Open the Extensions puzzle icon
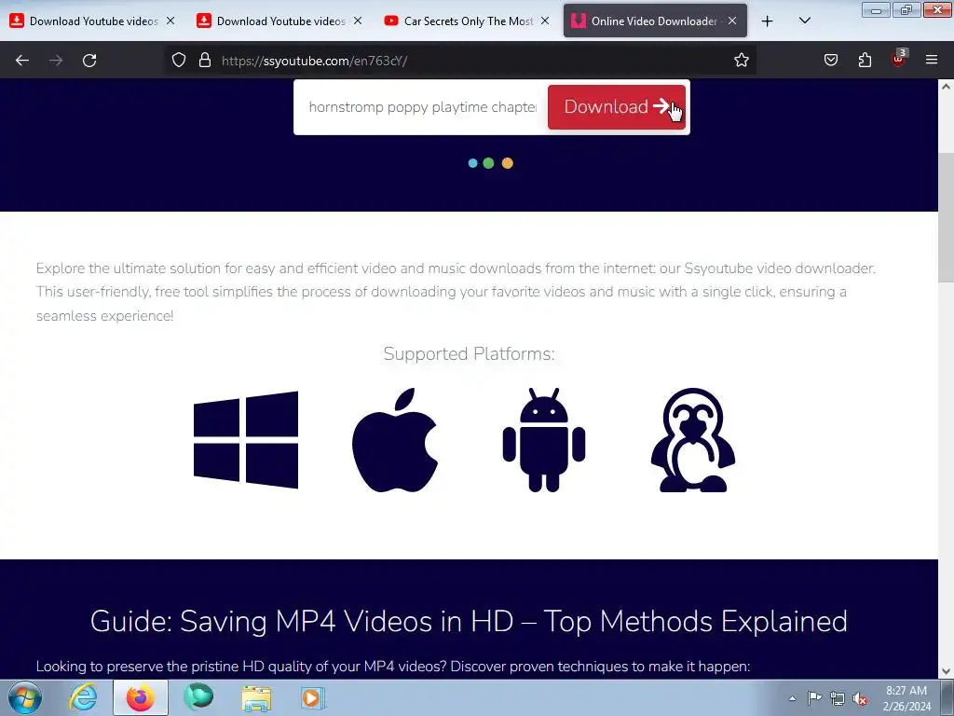Image resolution: width=954 pixels, height=716 pixels. coord(865,61)
